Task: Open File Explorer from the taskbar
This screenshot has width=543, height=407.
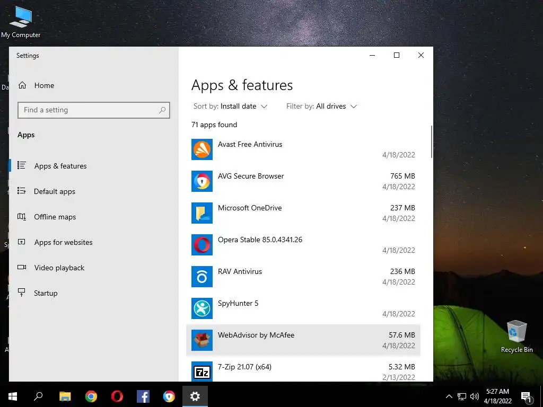Action: pyautogui.click(x=65, y=396)
